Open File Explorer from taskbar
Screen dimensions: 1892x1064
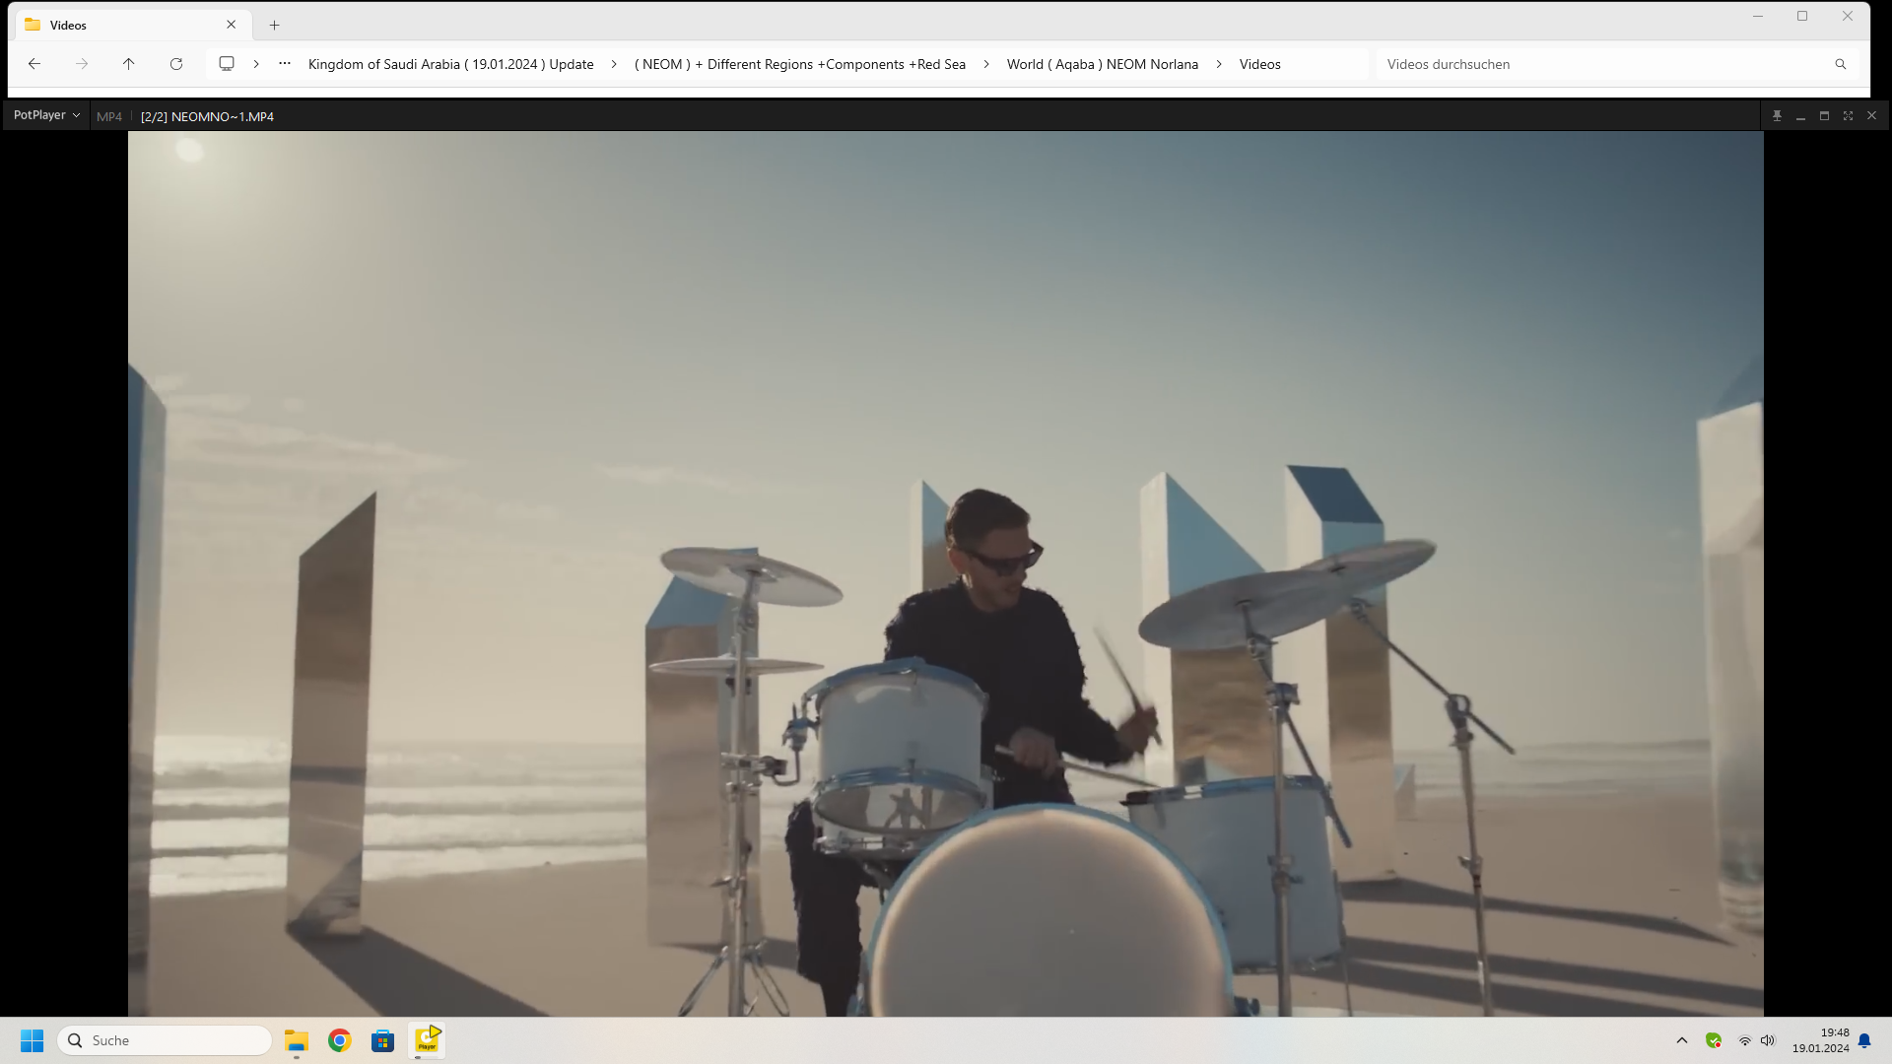pos(297,1040)
